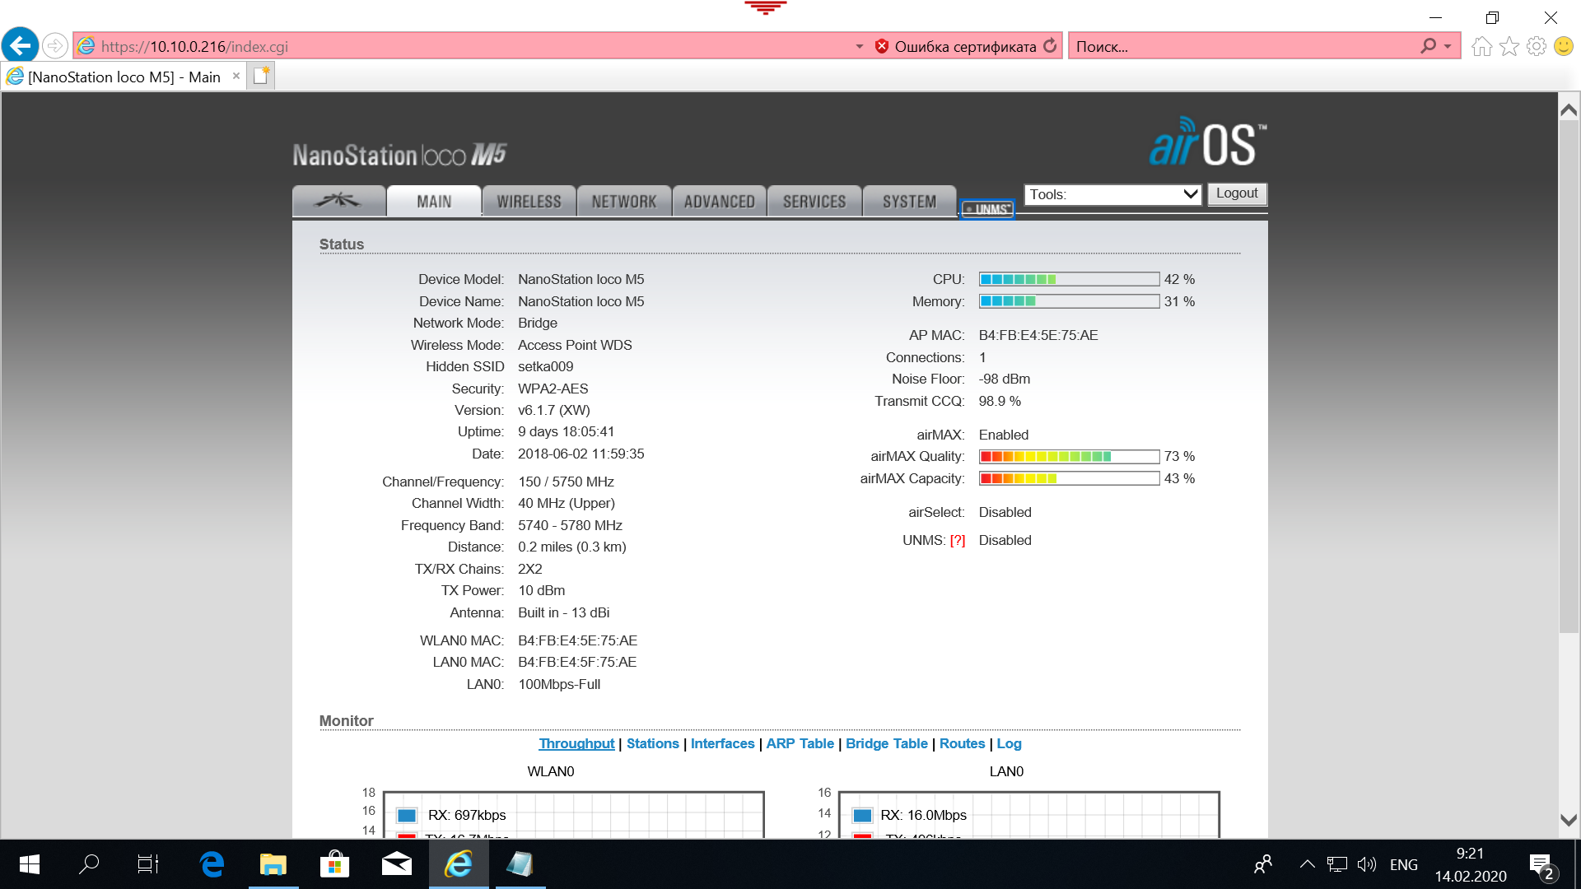Click the browser search field
Screen dimensions: 1581x889
coord(1243,46)
